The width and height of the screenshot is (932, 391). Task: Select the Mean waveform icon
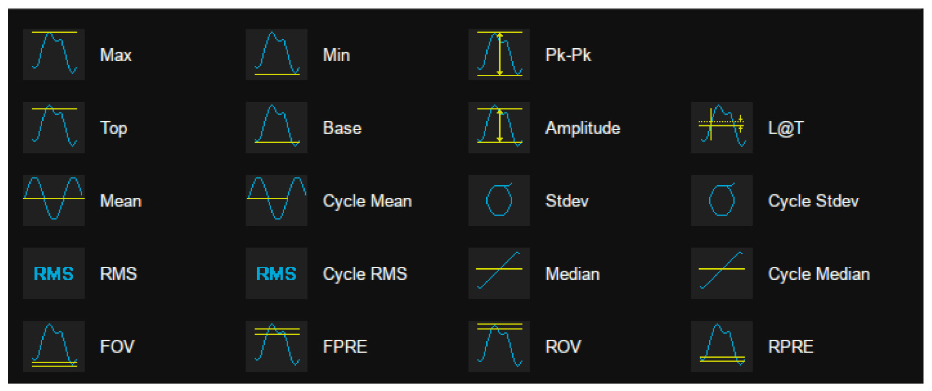tap(54, 200)
